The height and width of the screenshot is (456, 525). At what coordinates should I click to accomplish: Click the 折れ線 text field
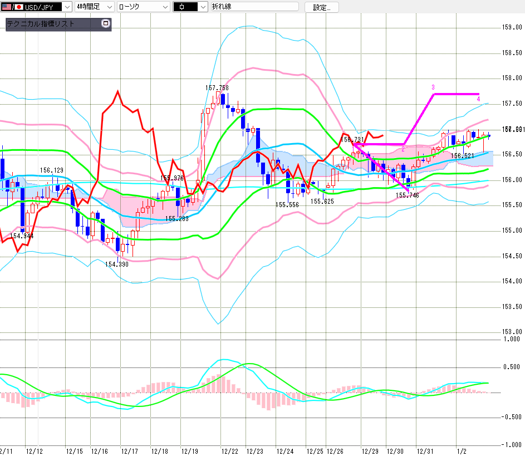pos(255,7)
